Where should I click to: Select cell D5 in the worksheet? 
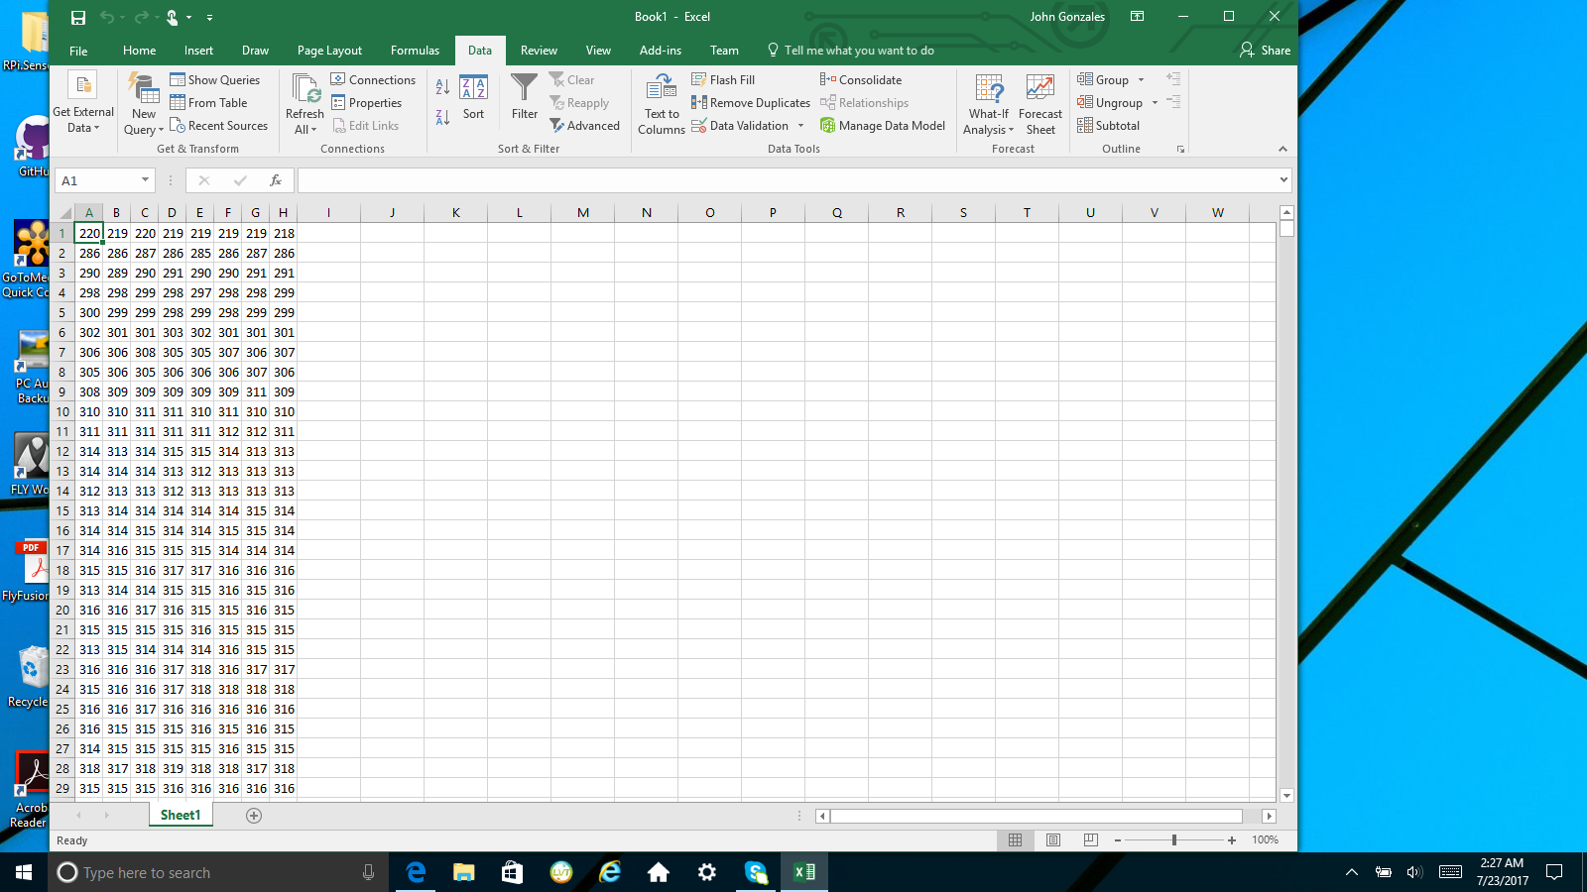pos(172,312)
